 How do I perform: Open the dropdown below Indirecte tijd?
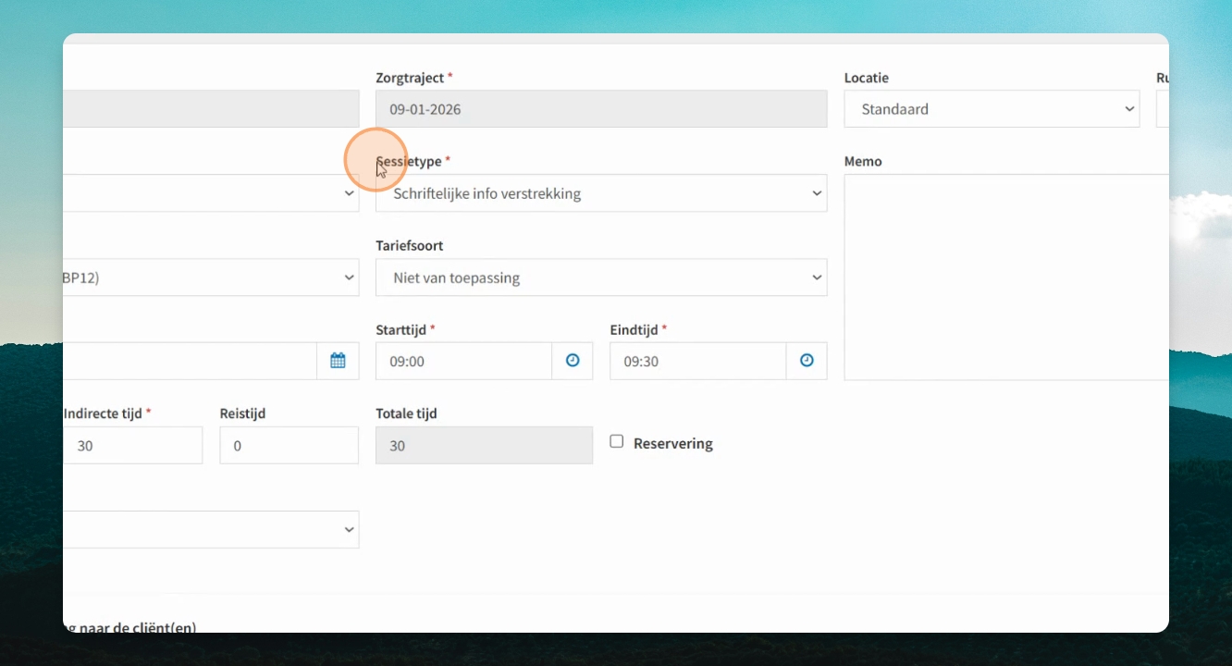[211, 529]
